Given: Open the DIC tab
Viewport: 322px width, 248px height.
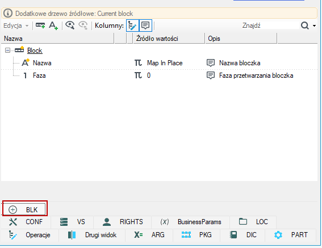Looking at the screenshot, I should [x=242, y=235].
